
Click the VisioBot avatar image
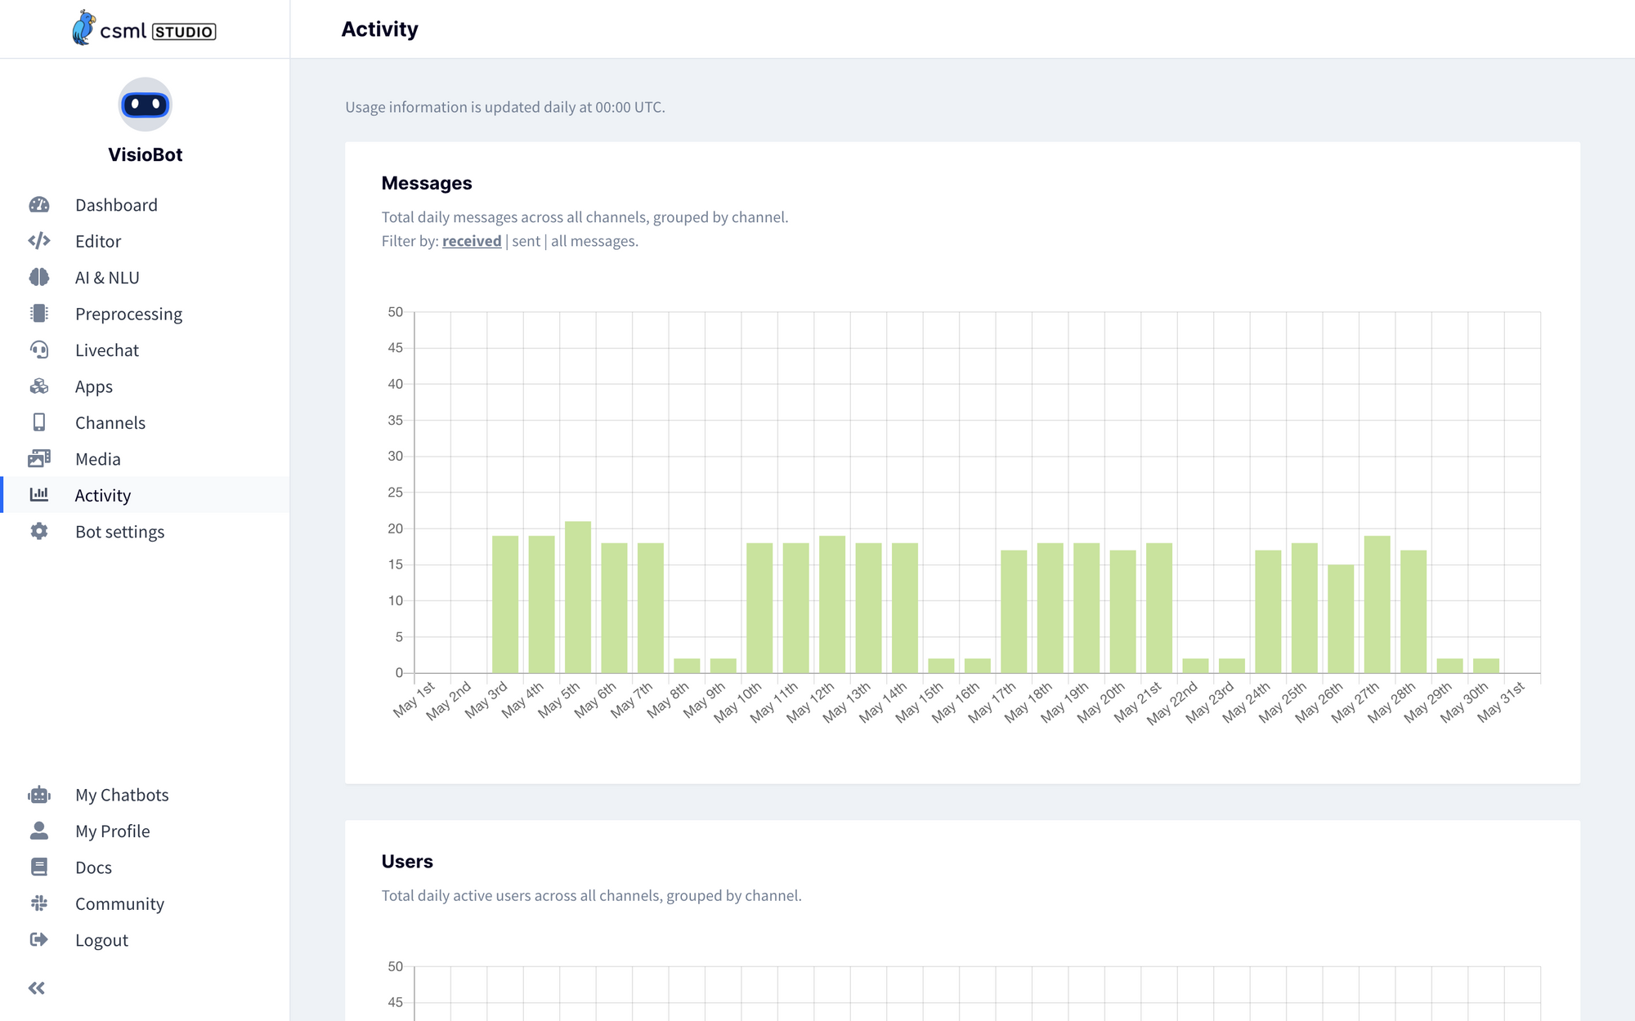146,105
